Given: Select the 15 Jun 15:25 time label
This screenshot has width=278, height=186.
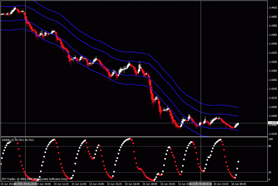Looking at the screenshot, I should pyautogui.click(x=114, y=184).
